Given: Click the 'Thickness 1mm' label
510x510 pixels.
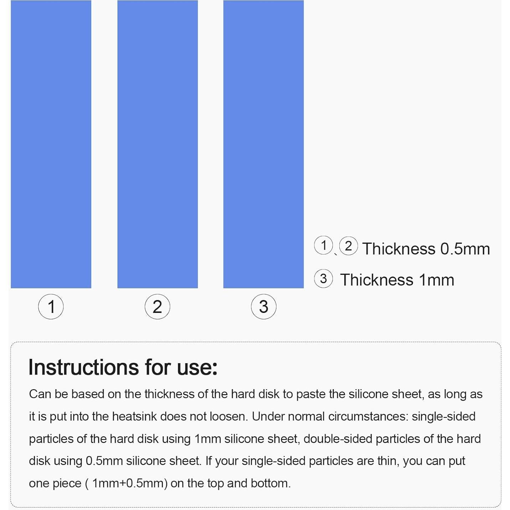Looking at the screenshot, I should pos(397,280).
